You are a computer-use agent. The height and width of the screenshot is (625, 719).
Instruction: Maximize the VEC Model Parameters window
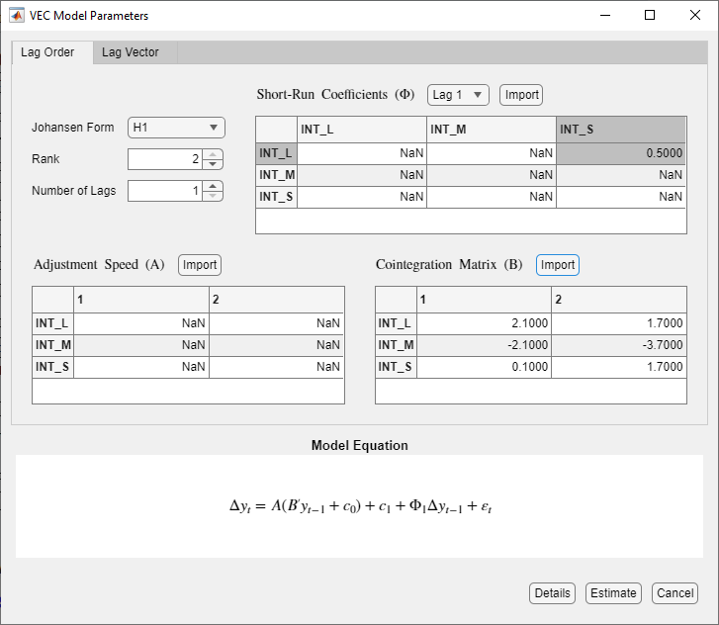[650, 16]
